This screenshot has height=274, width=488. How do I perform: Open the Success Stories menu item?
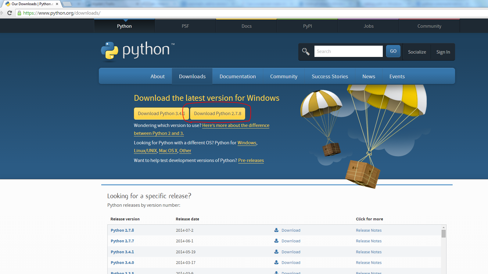(x=330, y=76)
